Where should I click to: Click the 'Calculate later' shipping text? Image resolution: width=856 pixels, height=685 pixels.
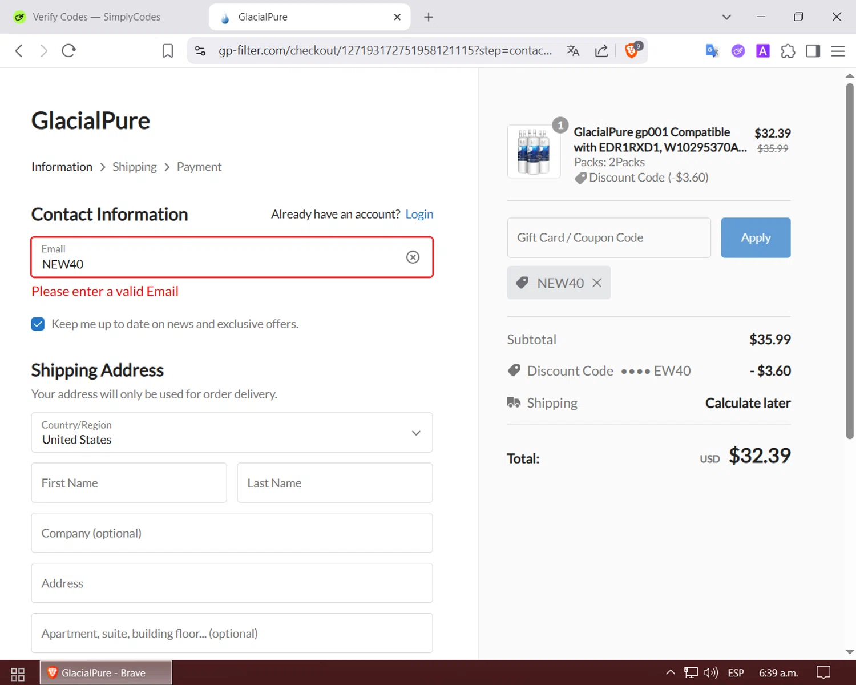[x=748, y=403]
